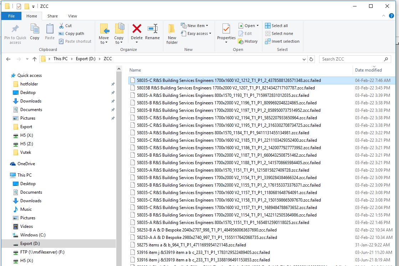The height and width of the screenshot is (266, 399).
Task: Open FTP (\\mxfileserver) (F:) drive
Action: click(x=42, y=252)
